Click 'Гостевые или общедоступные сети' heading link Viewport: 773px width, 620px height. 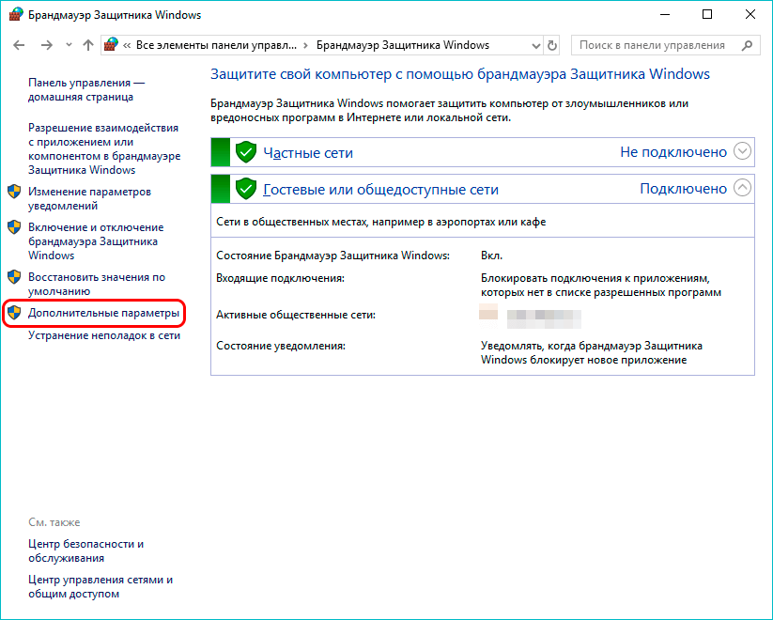(381, 190)
